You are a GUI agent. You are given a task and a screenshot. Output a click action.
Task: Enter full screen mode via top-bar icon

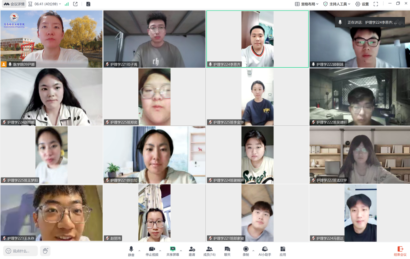coord(376,4)
